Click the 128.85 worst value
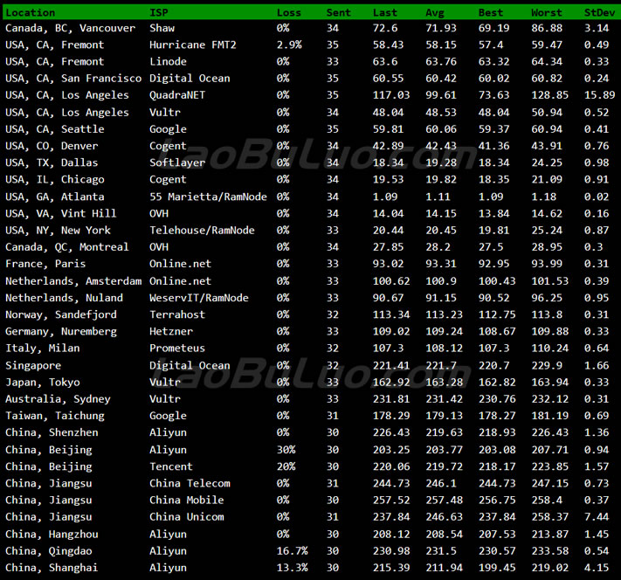This screenshot has width=621, height=580. (x=549, y=95)
